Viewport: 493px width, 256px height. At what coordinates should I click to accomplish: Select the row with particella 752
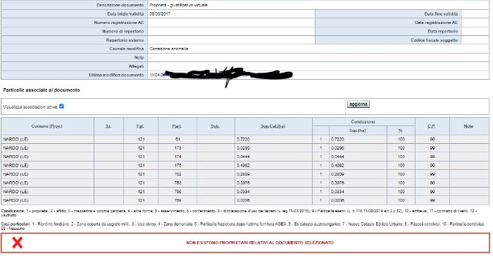click(x=245, y=174)
